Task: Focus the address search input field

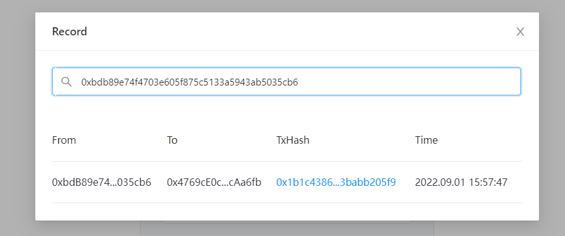Action: 286,82
